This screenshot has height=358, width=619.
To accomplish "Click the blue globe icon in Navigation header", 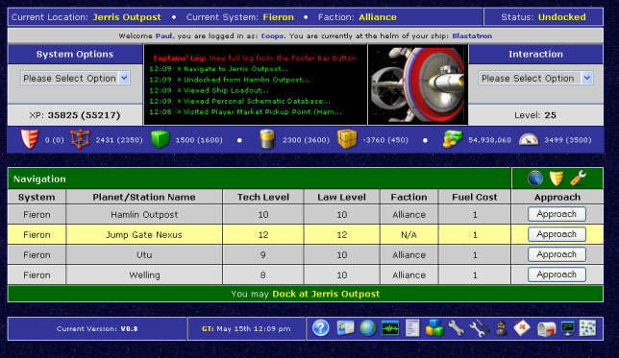I will 535,179.
